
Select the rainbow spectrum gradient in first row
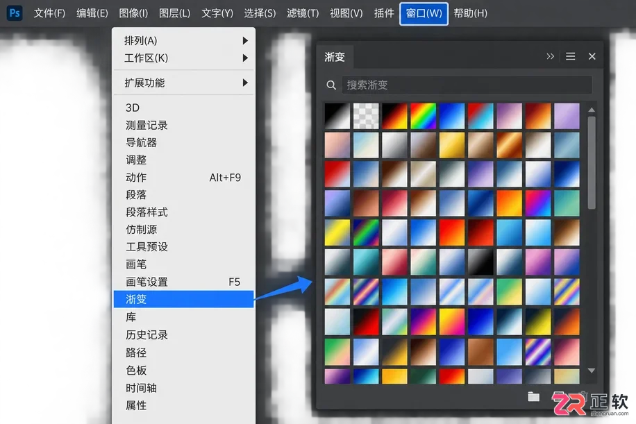coord(423,116)
